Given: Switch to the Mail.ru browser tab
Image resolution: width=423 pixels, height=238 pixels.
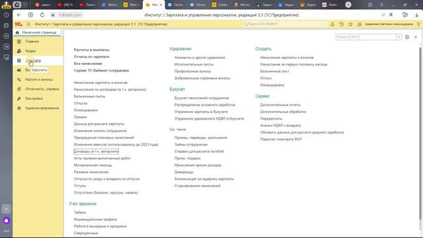Looking at the screenshot, I should click(x=110, y=5).
